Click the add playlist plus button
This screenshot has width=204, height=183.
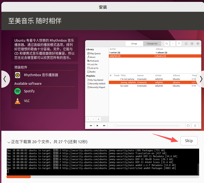click(88, 119)
